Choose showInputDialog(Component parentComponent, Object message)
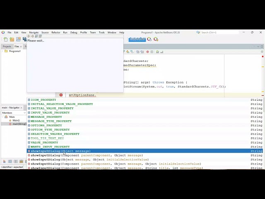The height and width of the screenshot is (199, 265). (145, 155)
